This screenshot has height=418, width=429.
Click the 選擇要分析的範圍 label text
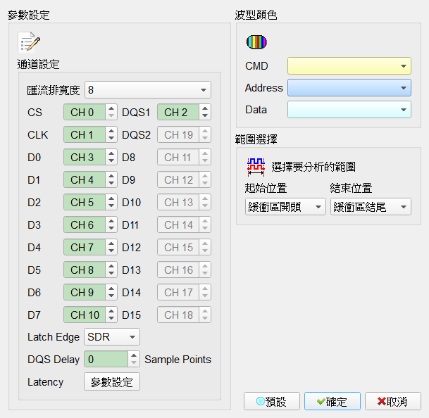[313, 167]
